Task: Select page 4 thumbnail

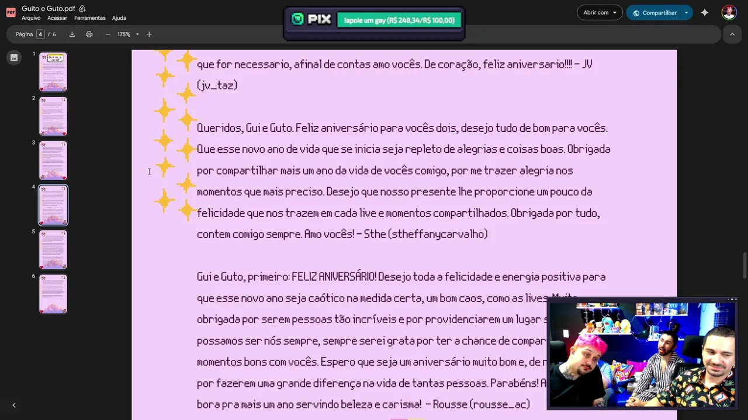Action: (x=53, y=205)
